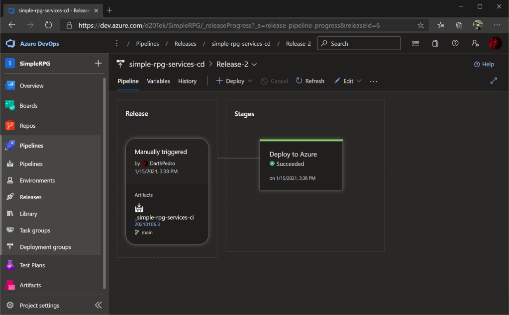Screen dimensions: 509x315
Task: Open user settings icon in header
Action: pos(475,44)
